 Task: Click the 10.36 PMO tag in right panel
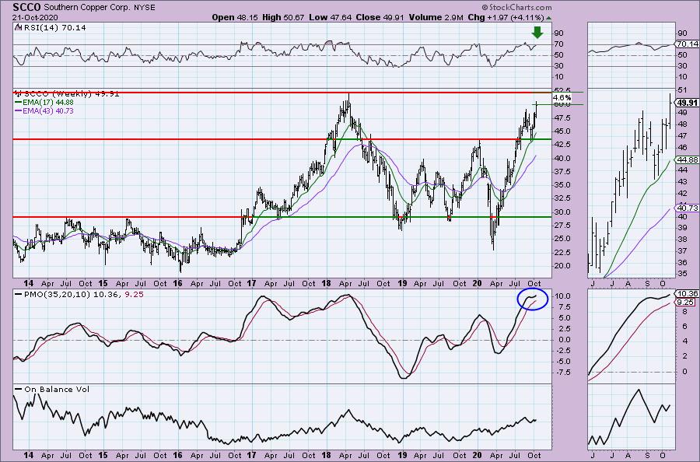(688, 294)
